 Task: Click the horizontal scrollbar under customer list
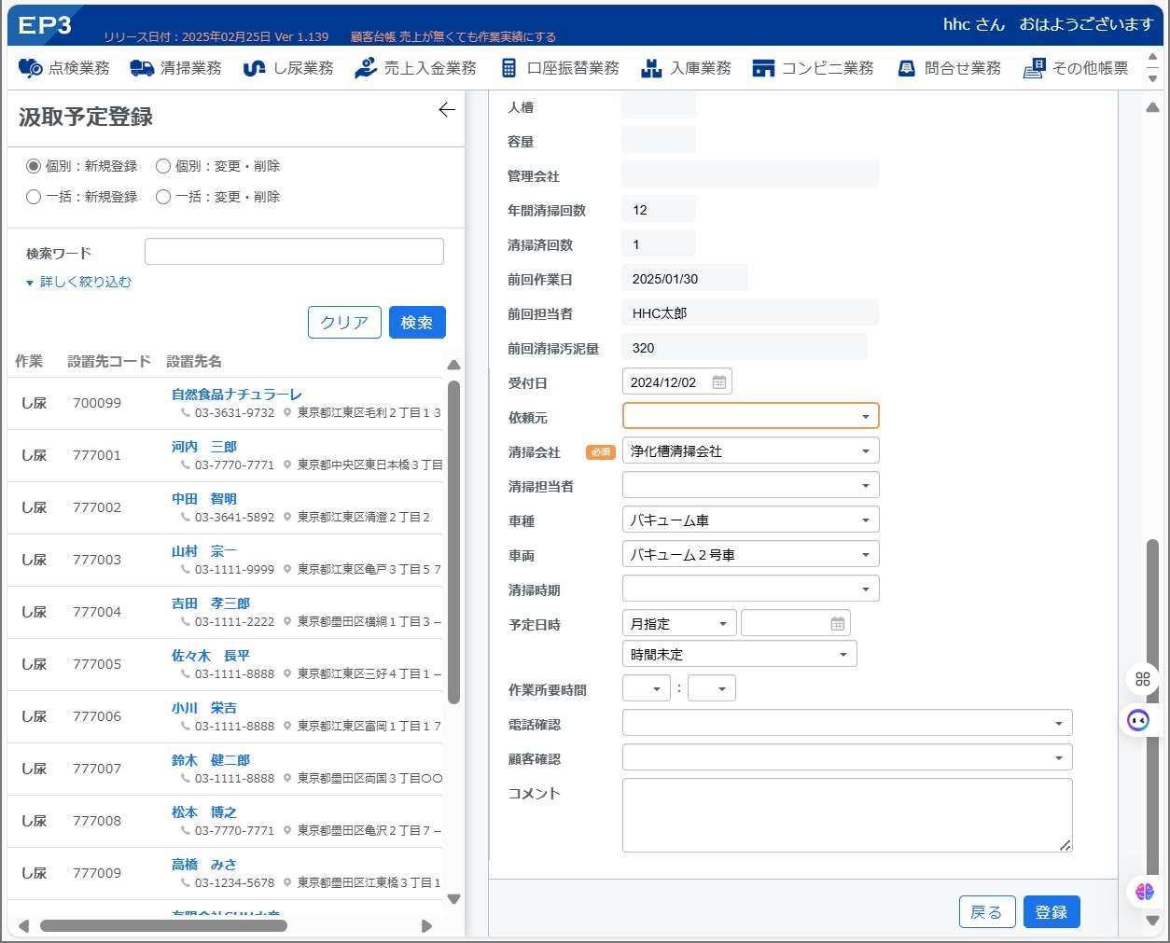(163, 926)
